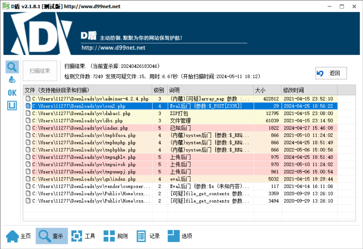Viewport: 363px width, 249px height.
Task: Select the vendor\composer file path
Action: tap(91, 186)
